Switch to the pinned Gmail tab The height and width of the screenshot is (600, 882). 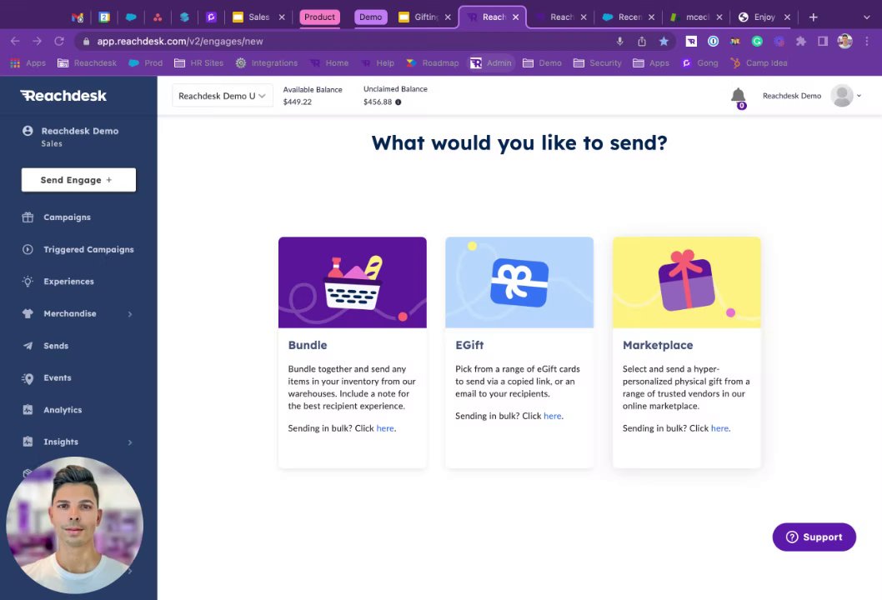point(77,17)
